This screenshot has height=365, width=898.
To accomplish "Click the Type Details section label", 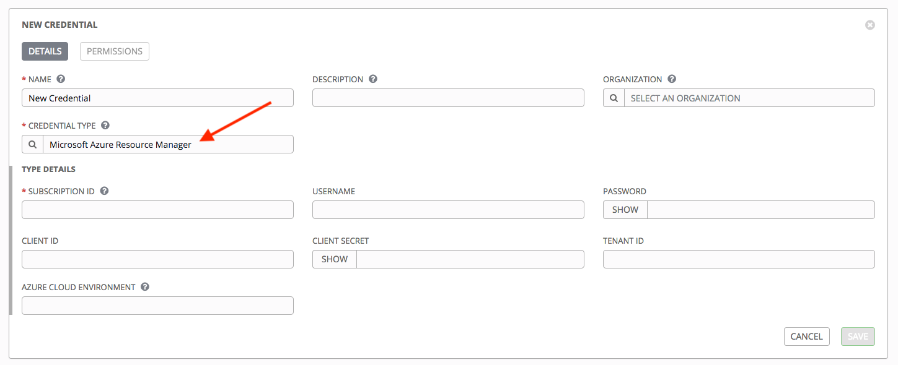I will pyautogui.click(x=48, y=169).
